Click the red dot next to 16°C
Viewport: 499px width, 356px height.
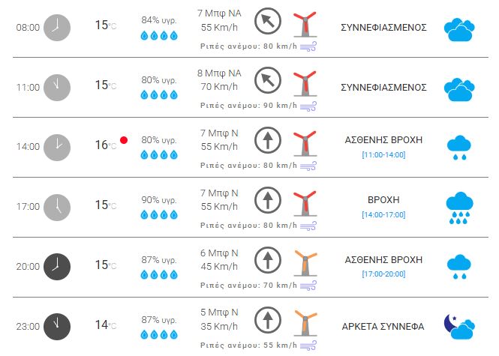pos(124,140)
